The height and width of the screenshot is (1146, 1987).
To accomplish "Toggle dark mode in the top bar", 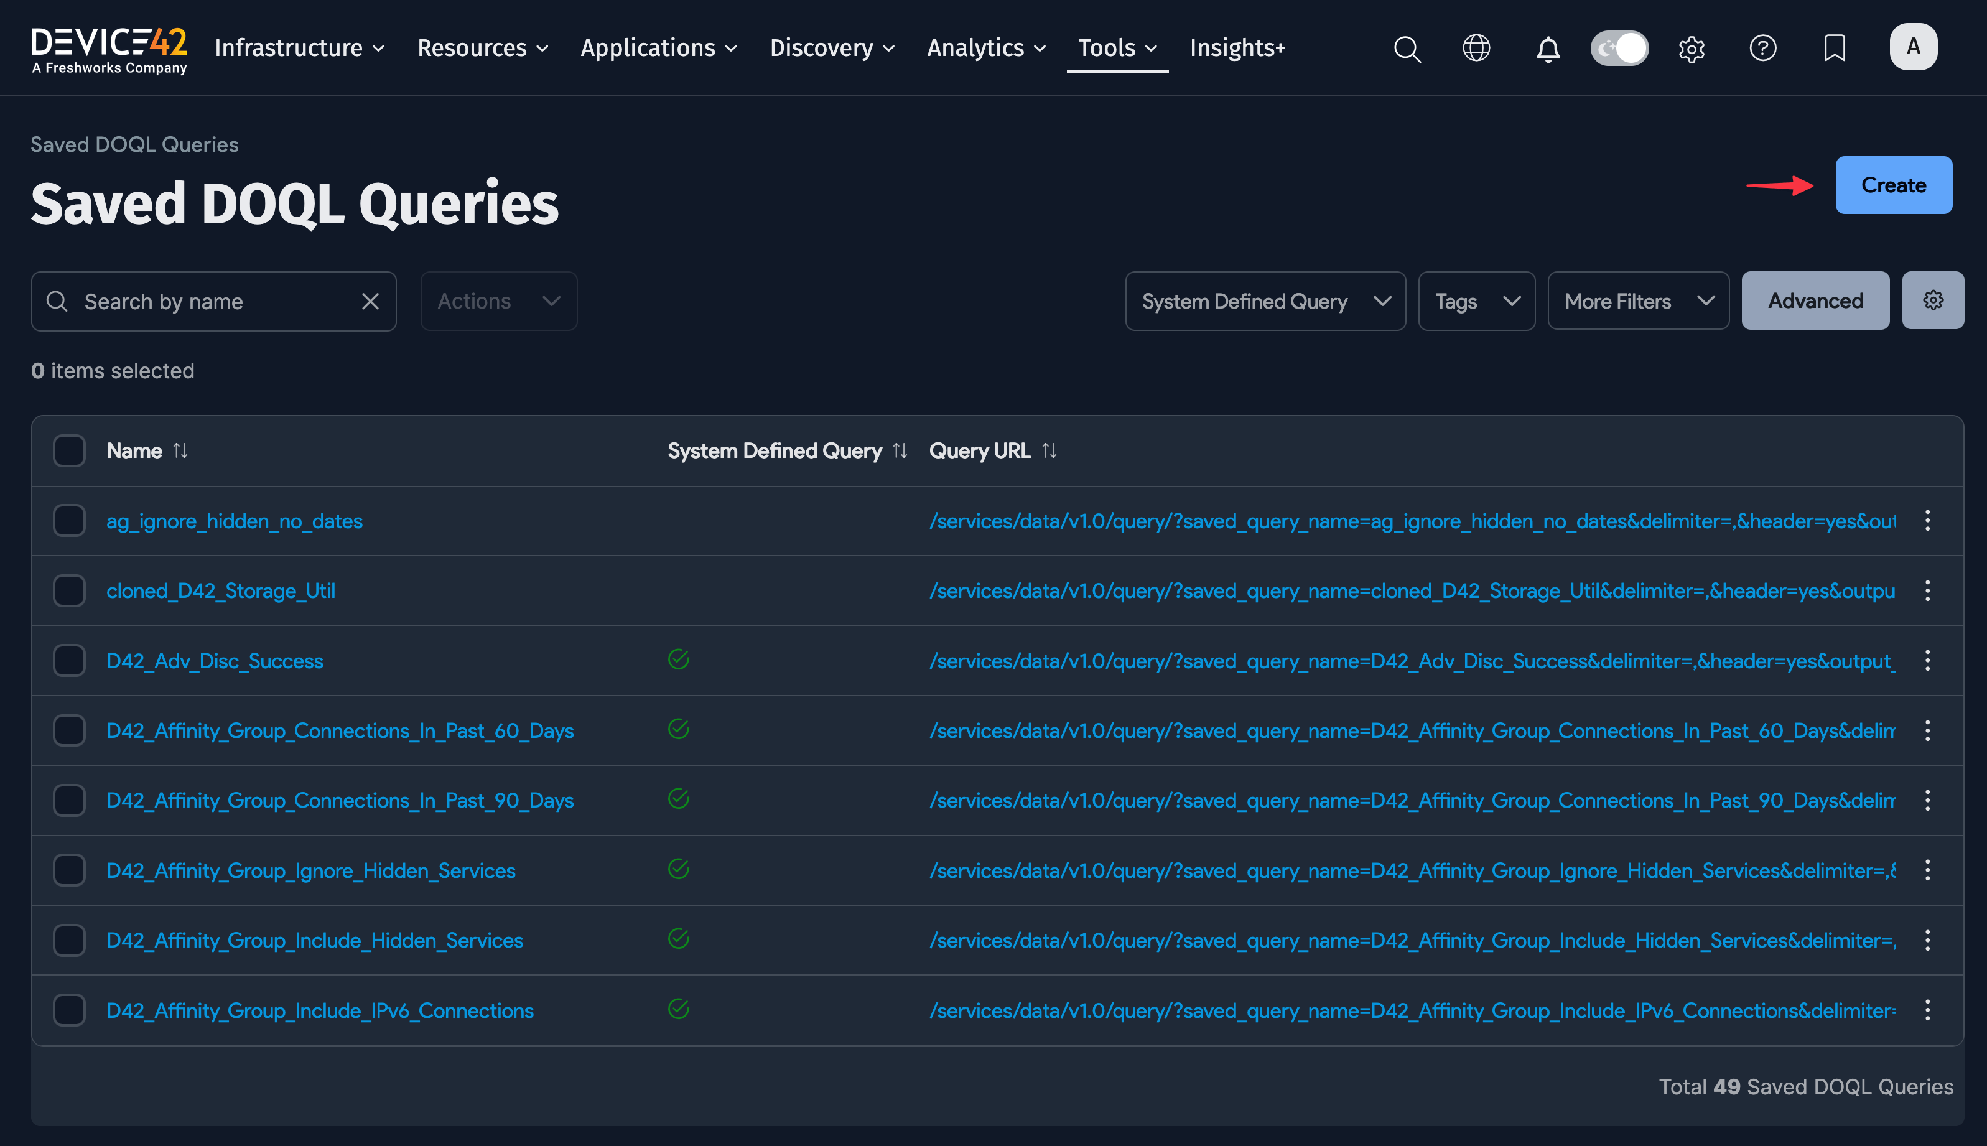I will tap(1621, 48).
